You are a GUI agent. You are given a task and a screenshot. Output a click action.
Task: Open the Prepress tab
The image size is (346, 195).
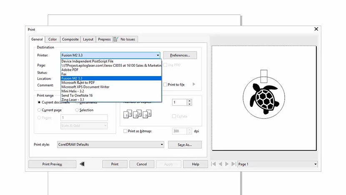(104, 39)
